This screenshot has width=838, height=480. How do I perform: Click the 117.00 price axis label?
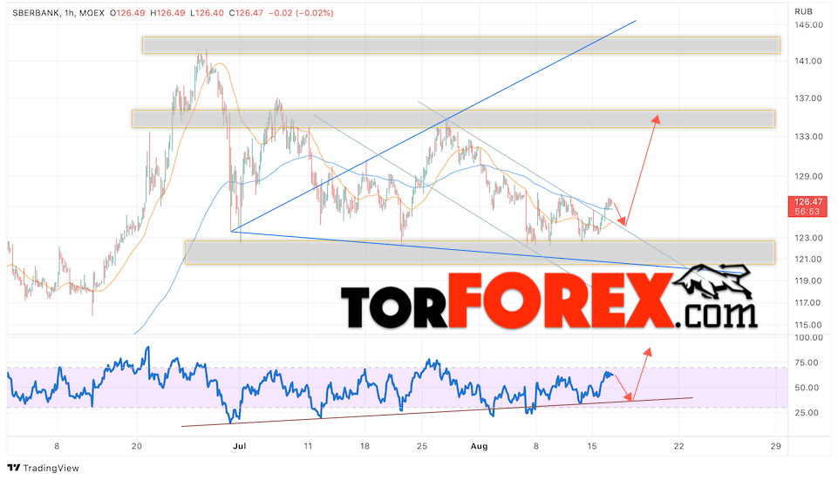[x=808, y=303]
